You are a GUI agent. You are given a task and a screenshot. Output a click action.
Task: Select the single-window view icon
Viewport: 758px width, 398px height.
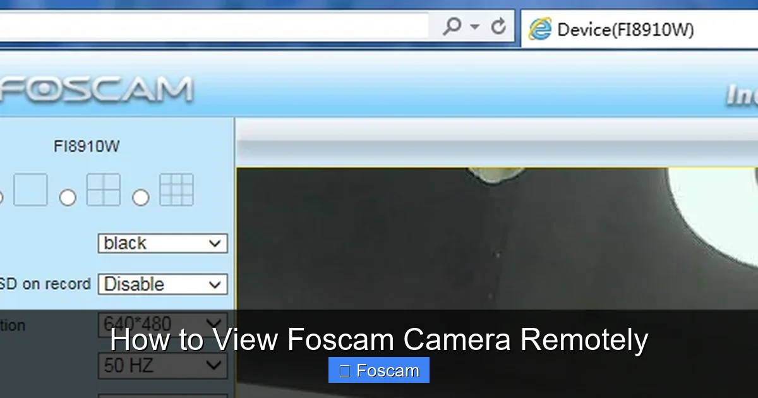tap(30, 190)
